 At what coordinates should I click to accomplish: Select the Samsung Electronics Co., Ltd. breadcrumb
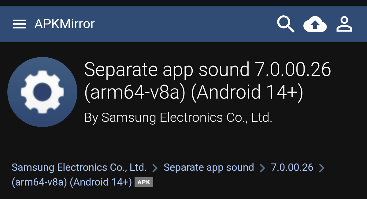click(79, 167)
